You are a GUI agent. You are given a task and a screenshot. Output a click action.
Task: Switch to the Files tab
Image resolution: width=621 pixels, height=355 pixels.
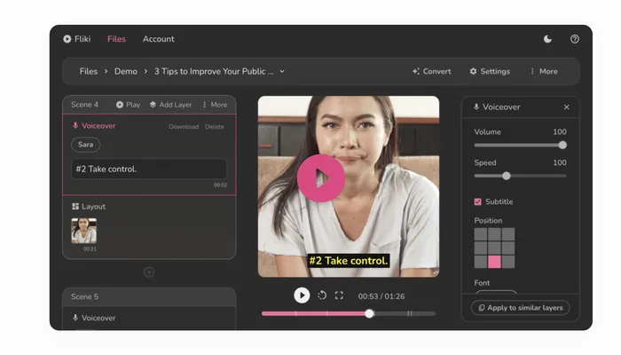(x=116, y=39)
